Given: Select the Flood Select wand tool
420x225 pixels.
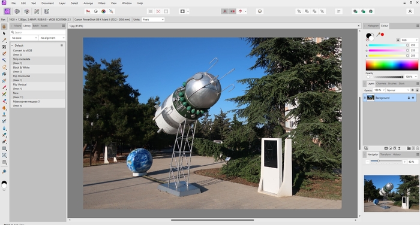Looking at the screenshot, I should pyautogui.click(x=4, y=60).
